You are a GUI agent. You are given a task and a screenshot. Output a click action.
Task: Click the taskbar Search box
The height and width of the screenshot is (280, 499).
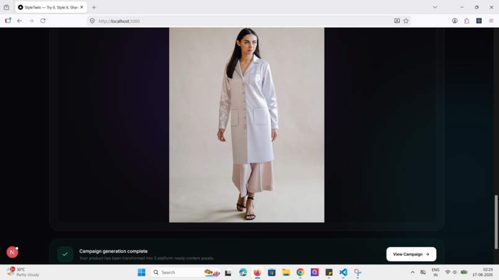(186, 273)
